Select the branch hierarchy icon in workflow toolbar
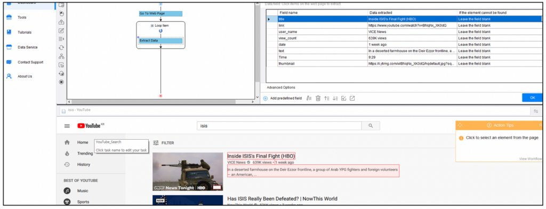This screenshot has height=209, width=546. (61, 57)
